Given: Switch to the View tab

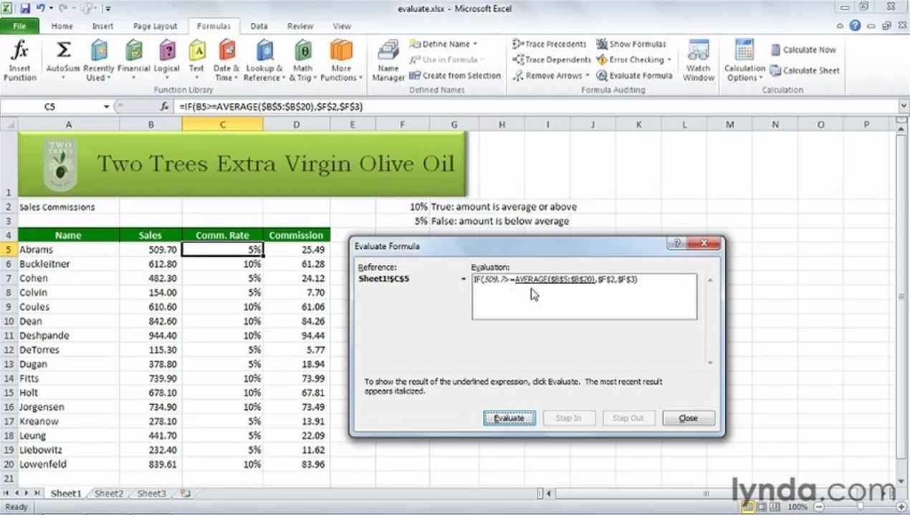Looking at the screenshot, I should tap(342, 26).
